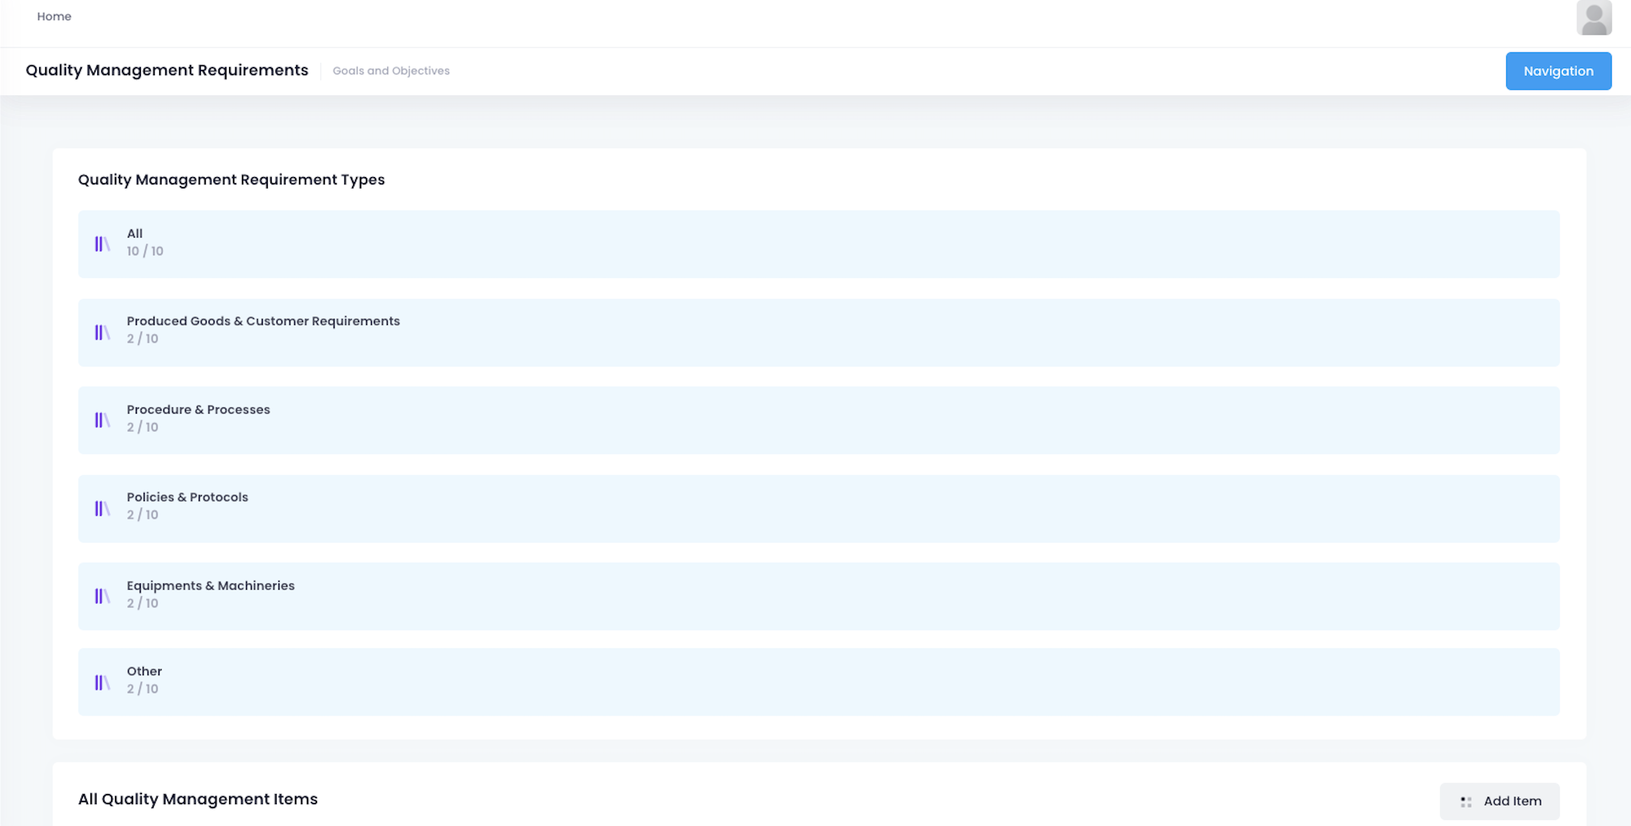Select the All requirement type
The width and height of the screenshot is (1631, 826).
pyautogui.click(x=135, y=234)
